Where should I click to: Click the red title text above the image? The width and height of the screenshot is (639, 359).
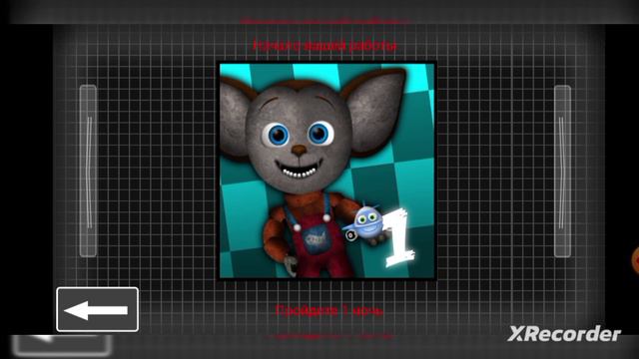[x=324, y=45]
